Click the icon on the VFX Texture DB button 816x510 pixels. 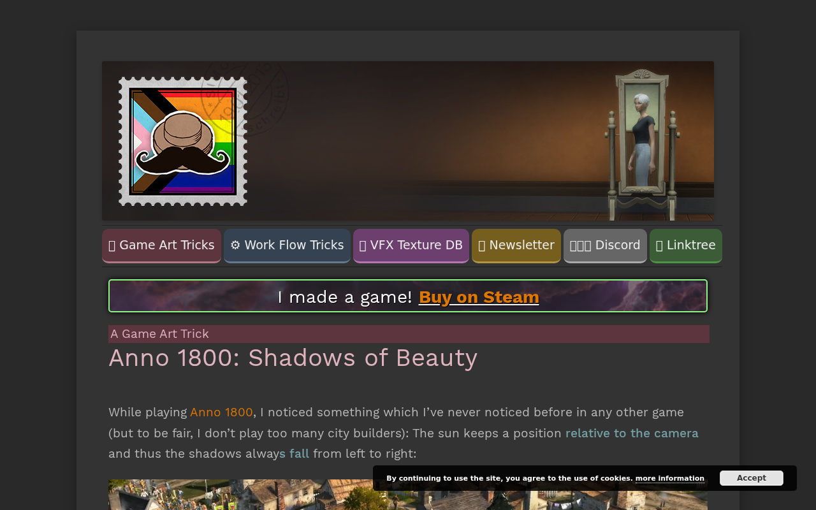[362, 245]
